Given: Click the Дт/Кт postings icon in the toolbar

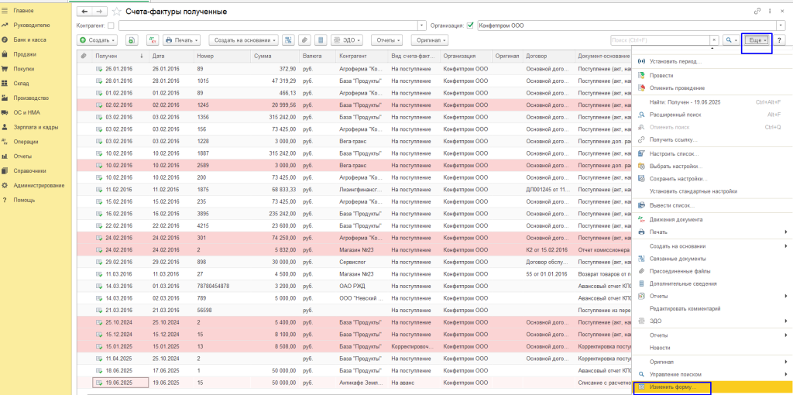Looking at the screenshot, I should click(x=153, y=40).
